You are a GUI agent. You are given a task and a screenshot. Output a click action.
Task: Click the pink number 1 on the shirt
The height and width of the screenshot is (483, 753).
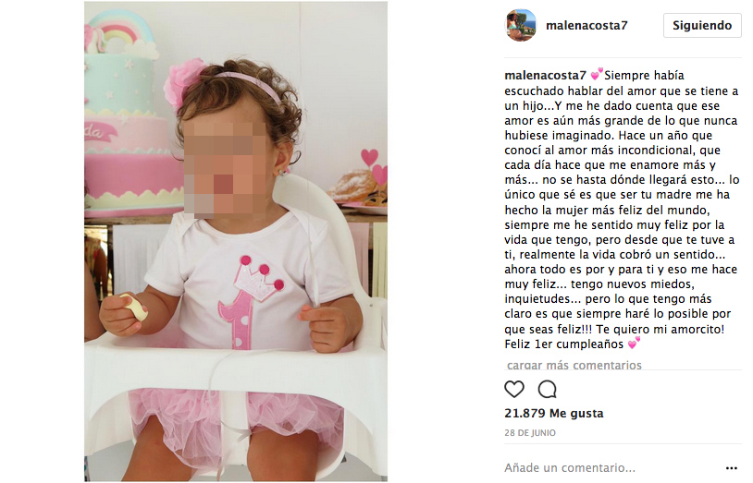(239, 314)
